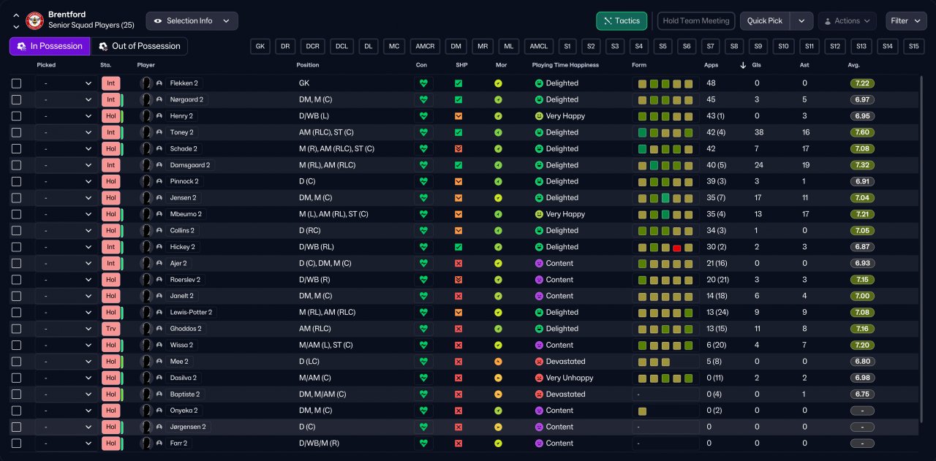
Task: Expand the Picked dropdown for Schade
Action: (65, 149)
